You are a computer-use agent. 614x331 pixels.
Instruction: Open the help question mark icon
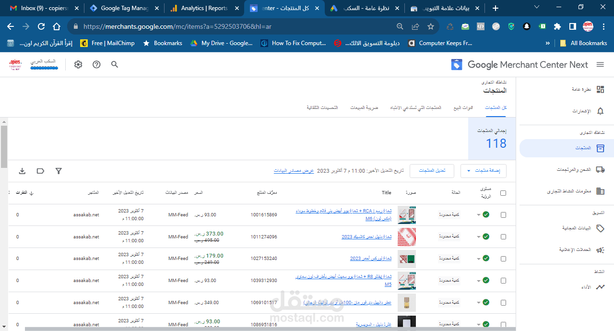96,64
